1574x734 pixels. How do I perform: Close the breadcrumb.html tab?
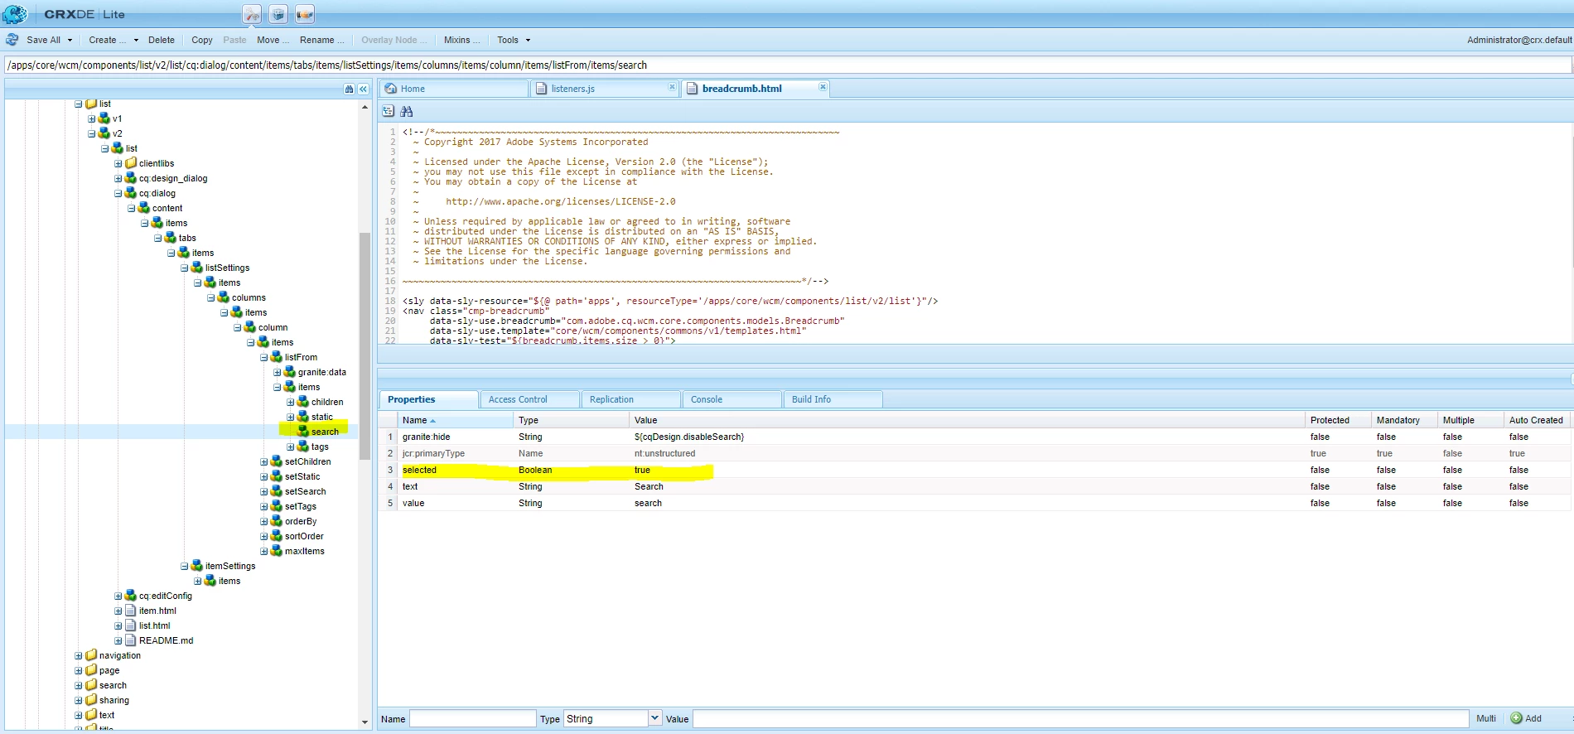point(823,86)
